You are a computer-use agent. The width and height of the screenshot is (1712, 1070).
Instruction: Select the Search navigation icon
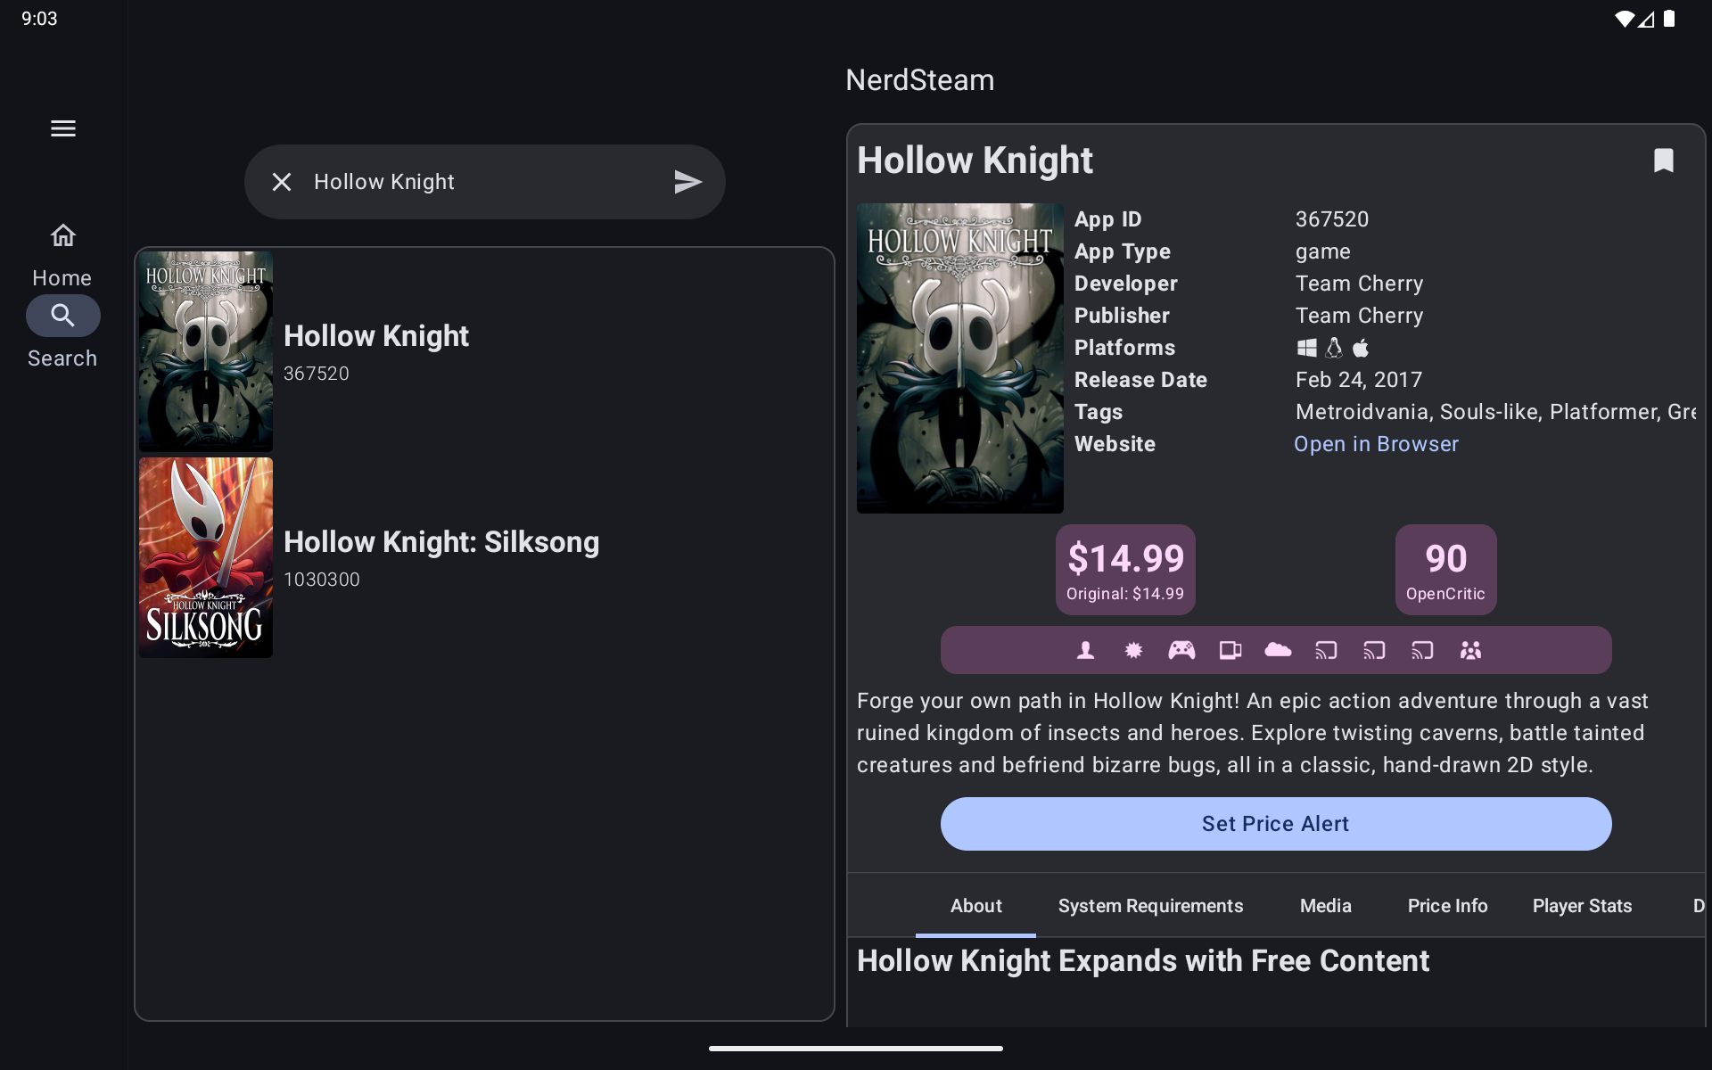coord(62,316)
